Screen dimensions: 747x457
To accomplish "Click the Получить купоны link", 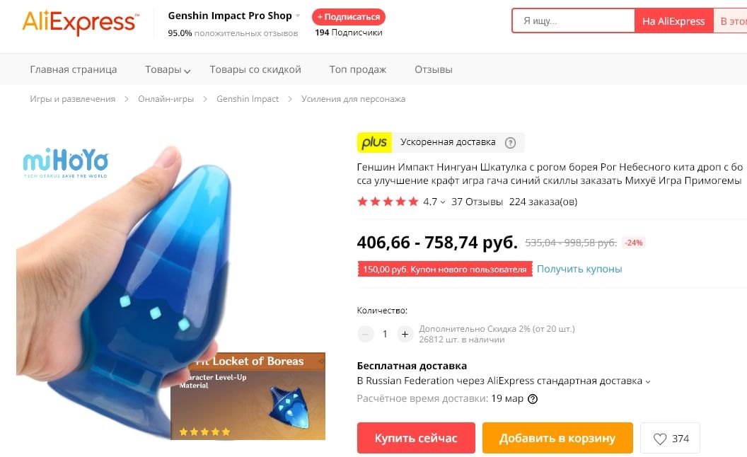I will click(x=579, y=269).
